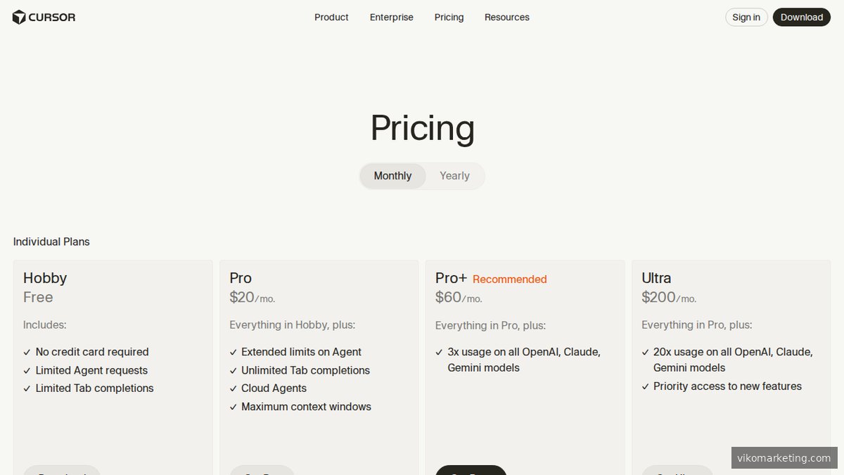Click the Hobby plan card title

click(x=45, y=278)
